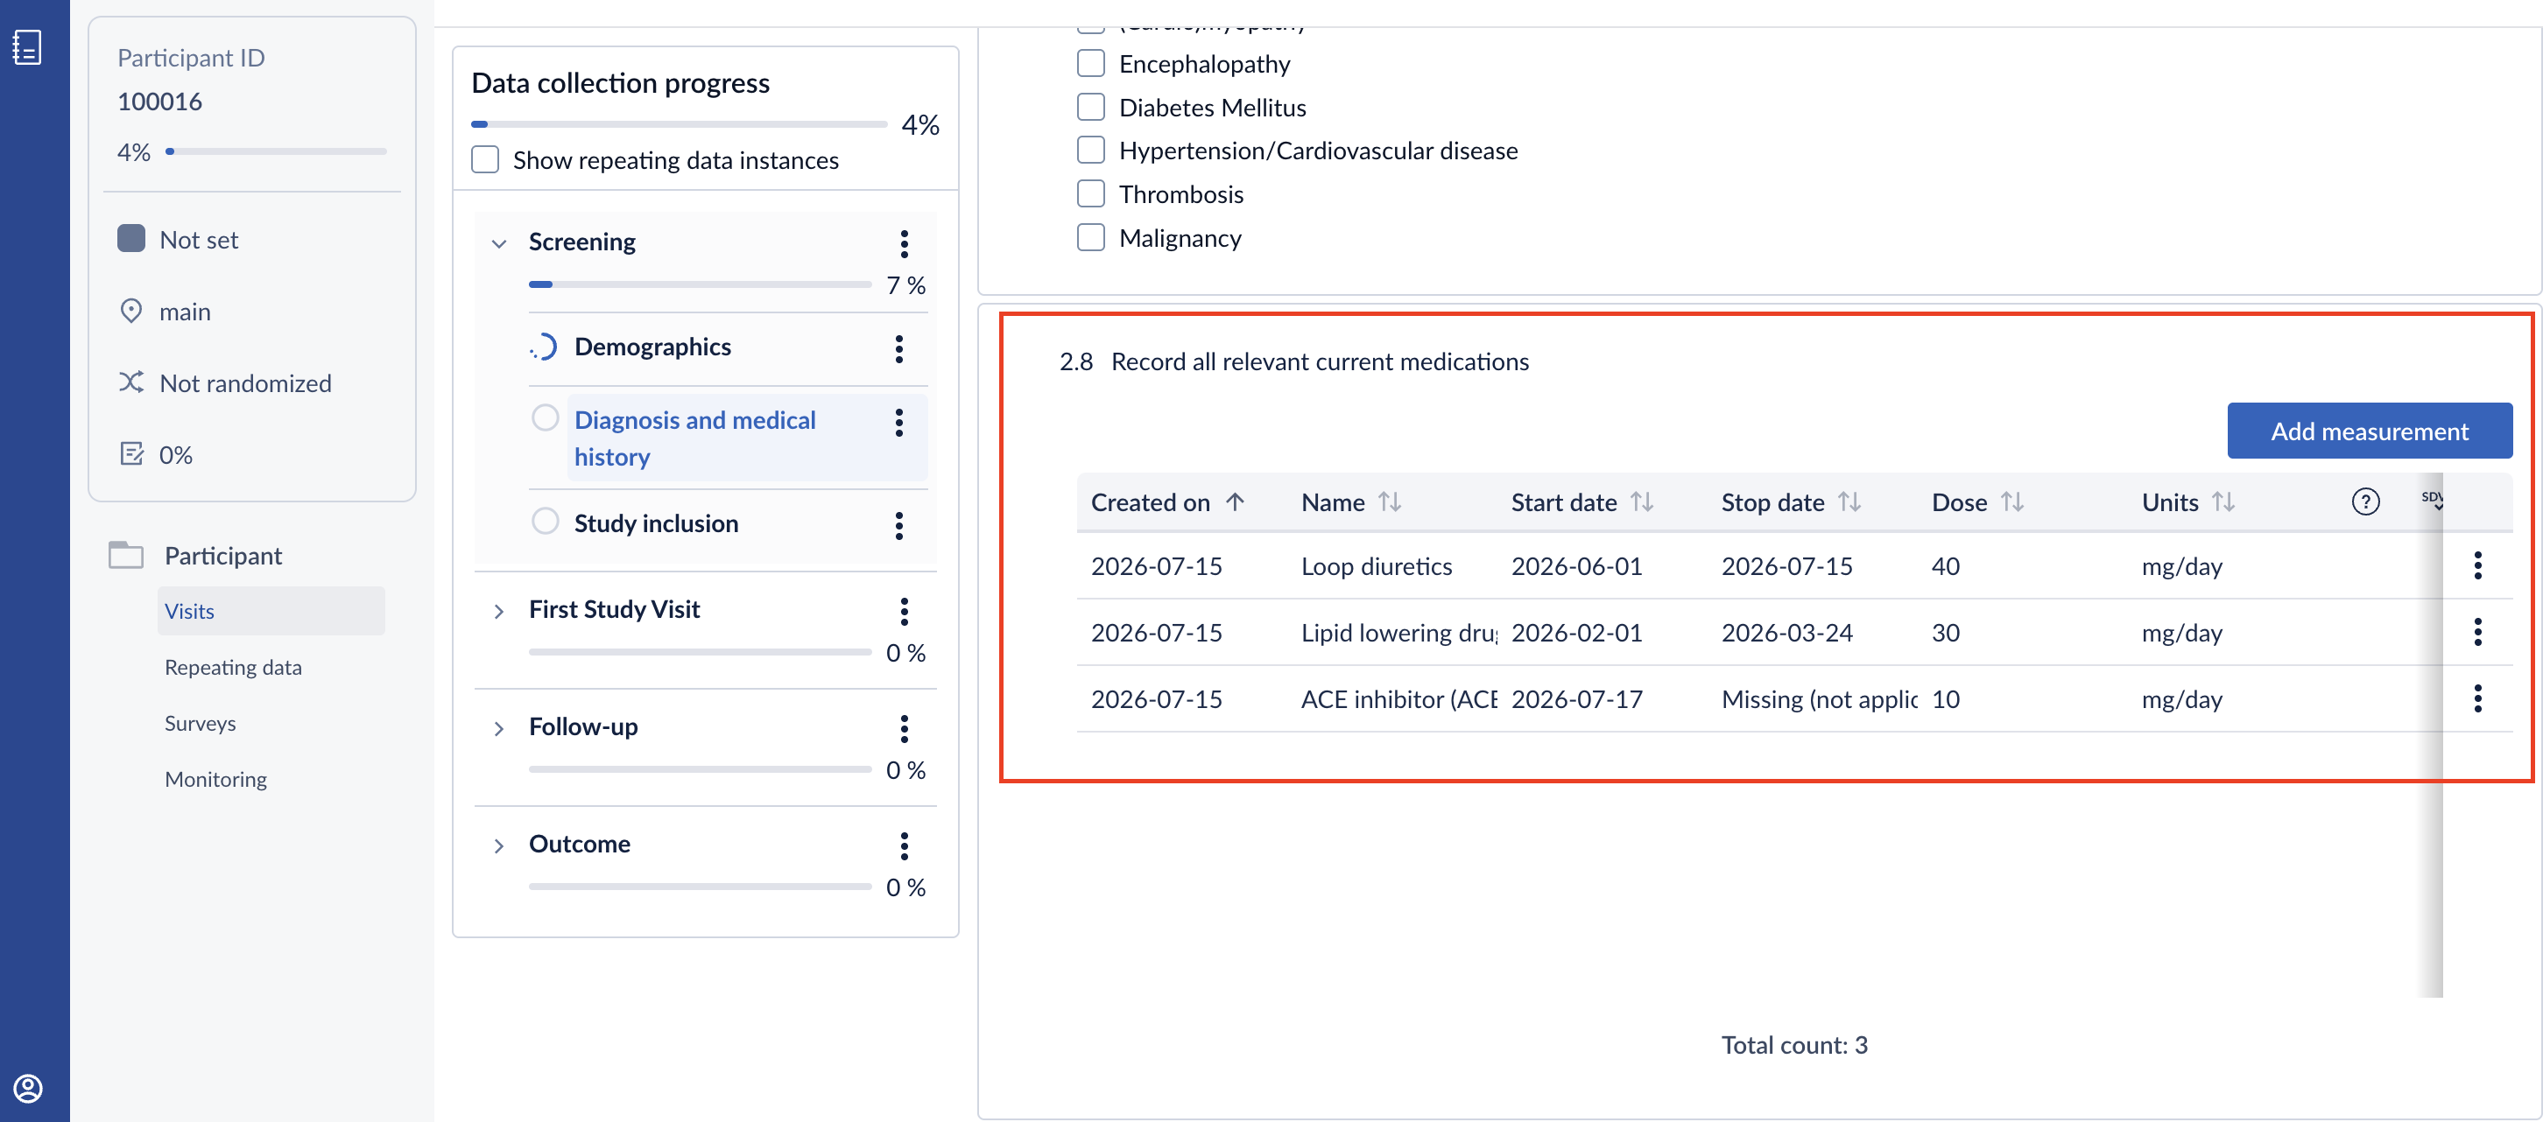Click the help question mark column icon
The image size is (2543, 1122).
tap(2365, 502)
